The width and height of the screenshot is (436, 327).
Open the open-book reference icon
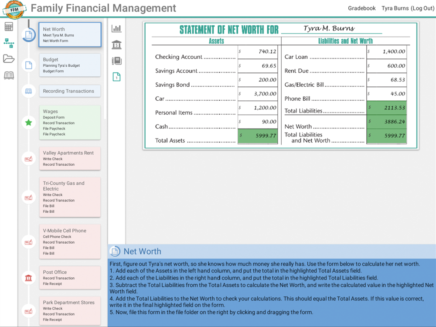(x=9, y=75)
